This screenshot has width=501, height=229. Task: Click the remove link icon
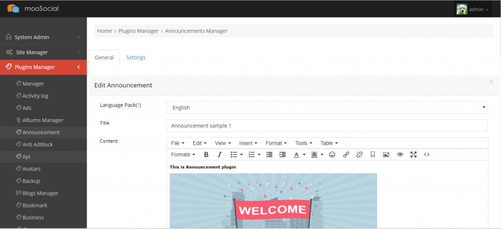click(360, 155)
